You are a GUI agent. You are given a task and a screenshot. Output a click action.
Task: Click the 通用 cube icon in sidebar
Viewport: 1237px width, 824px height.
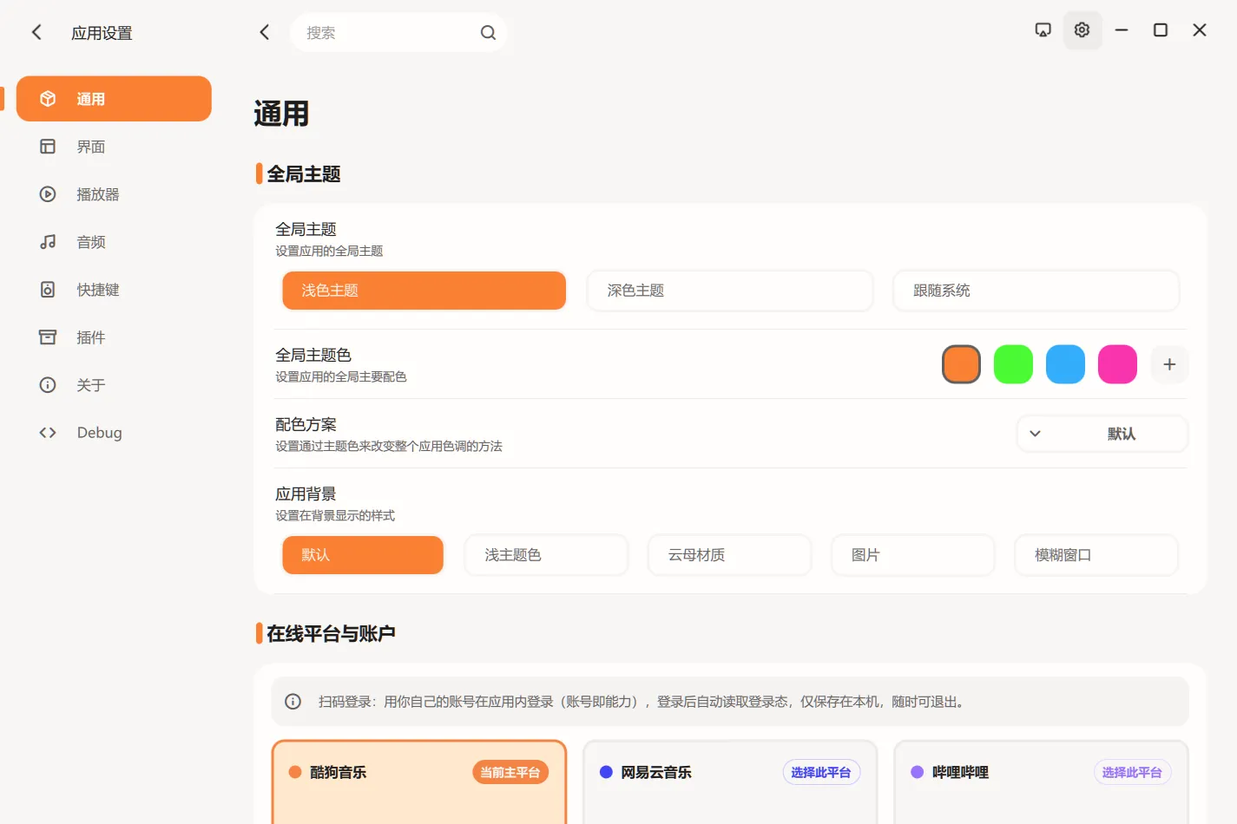(48, 99)
